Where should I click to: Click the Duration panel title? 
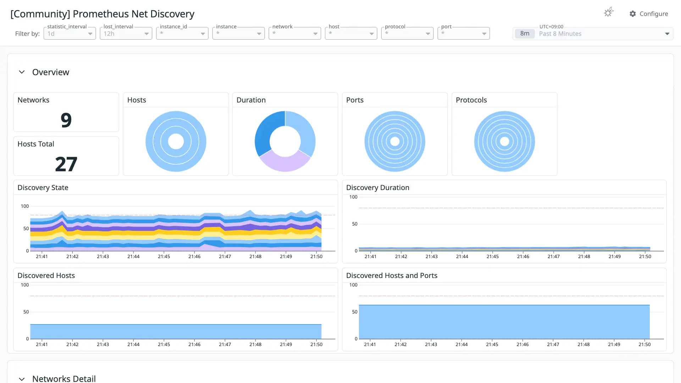coord(251,100)
